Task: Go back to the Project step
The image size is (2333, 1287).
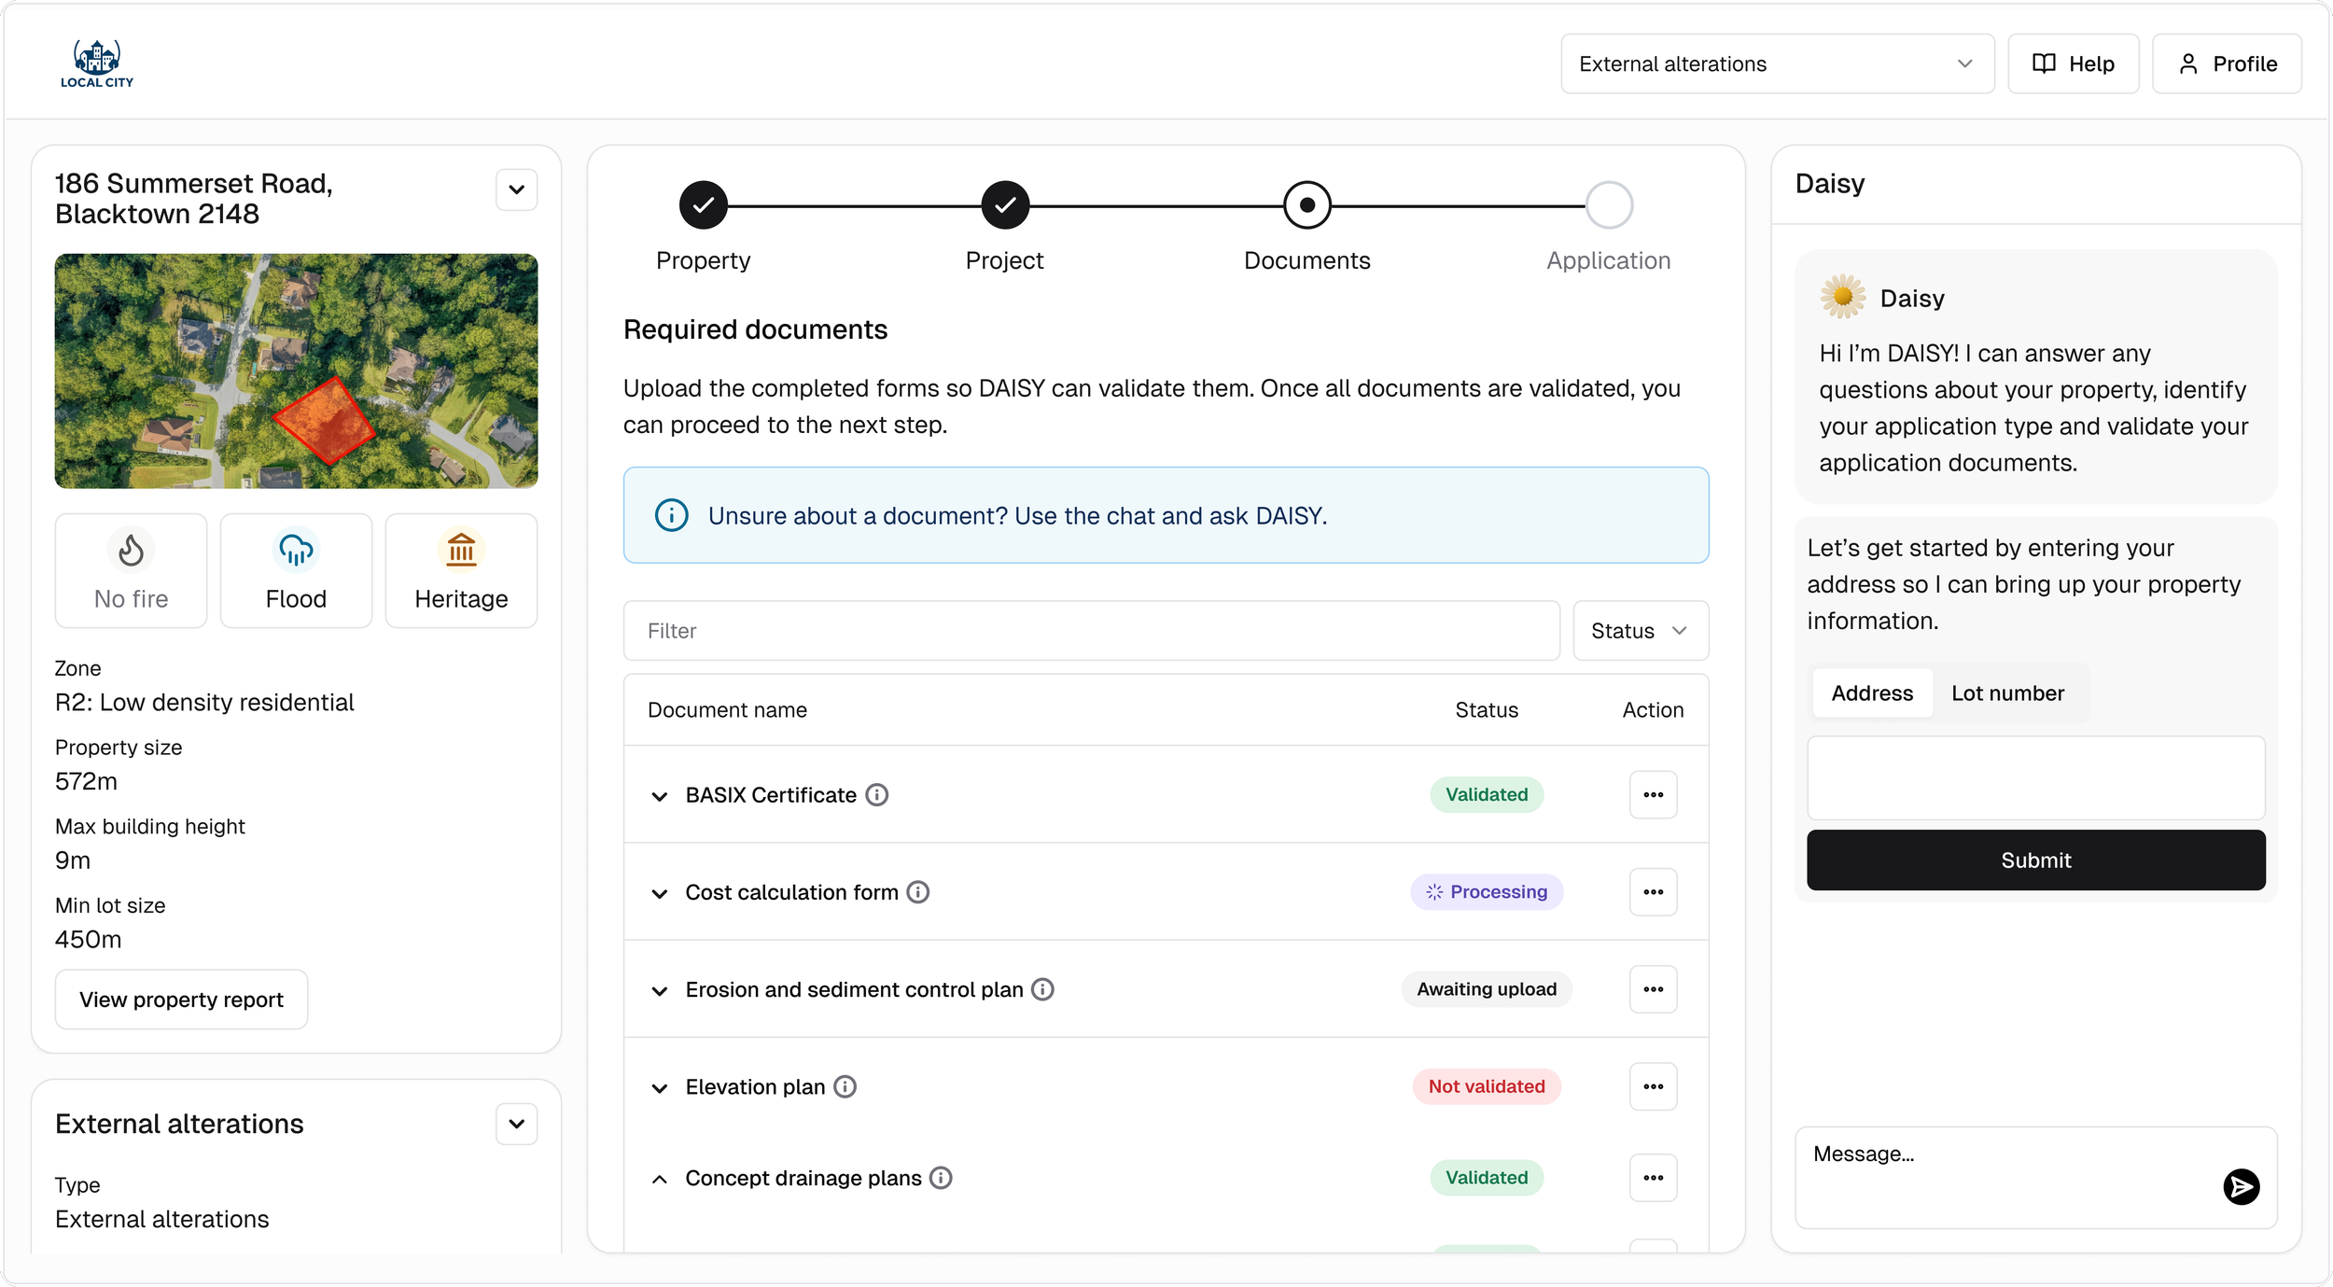Action: 1005,205
